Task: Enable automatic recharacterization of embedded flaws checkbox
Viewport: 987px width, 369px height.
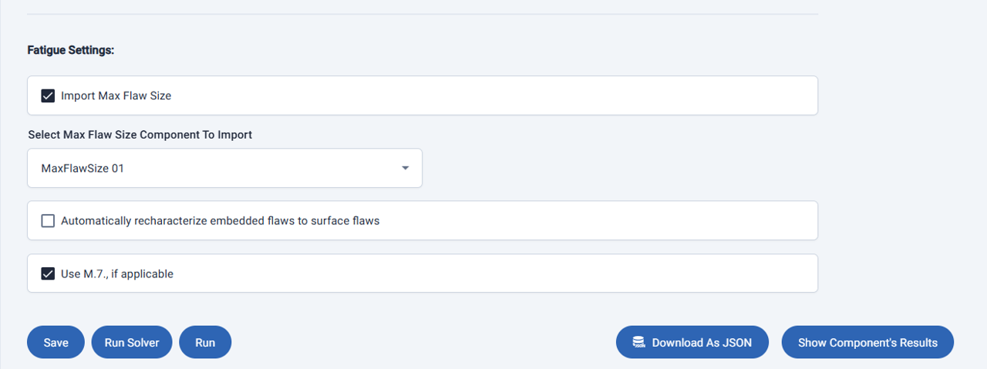Action: pyautogui.click(x=48, y=221)
